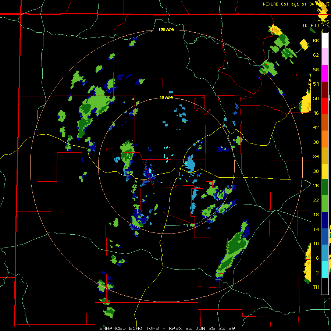Viewport: 331px width, 331px height.
Task: Click the bright yellow legend swatch
Action: 325,171
